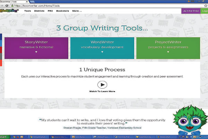Click the "My students can't wait" quote
The height and width of the screenshot is (139, 208).
point(102,122)
